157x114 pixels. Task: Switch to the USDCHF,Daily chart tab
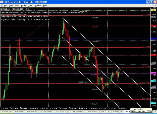32,111
